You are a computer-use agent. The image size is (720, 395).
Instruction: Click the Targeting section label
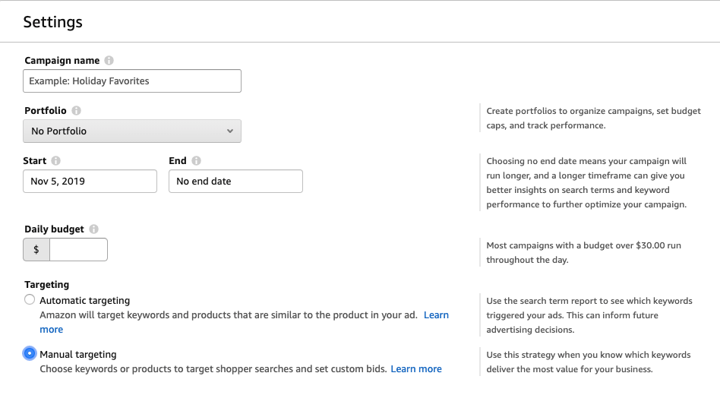point(46,285)
